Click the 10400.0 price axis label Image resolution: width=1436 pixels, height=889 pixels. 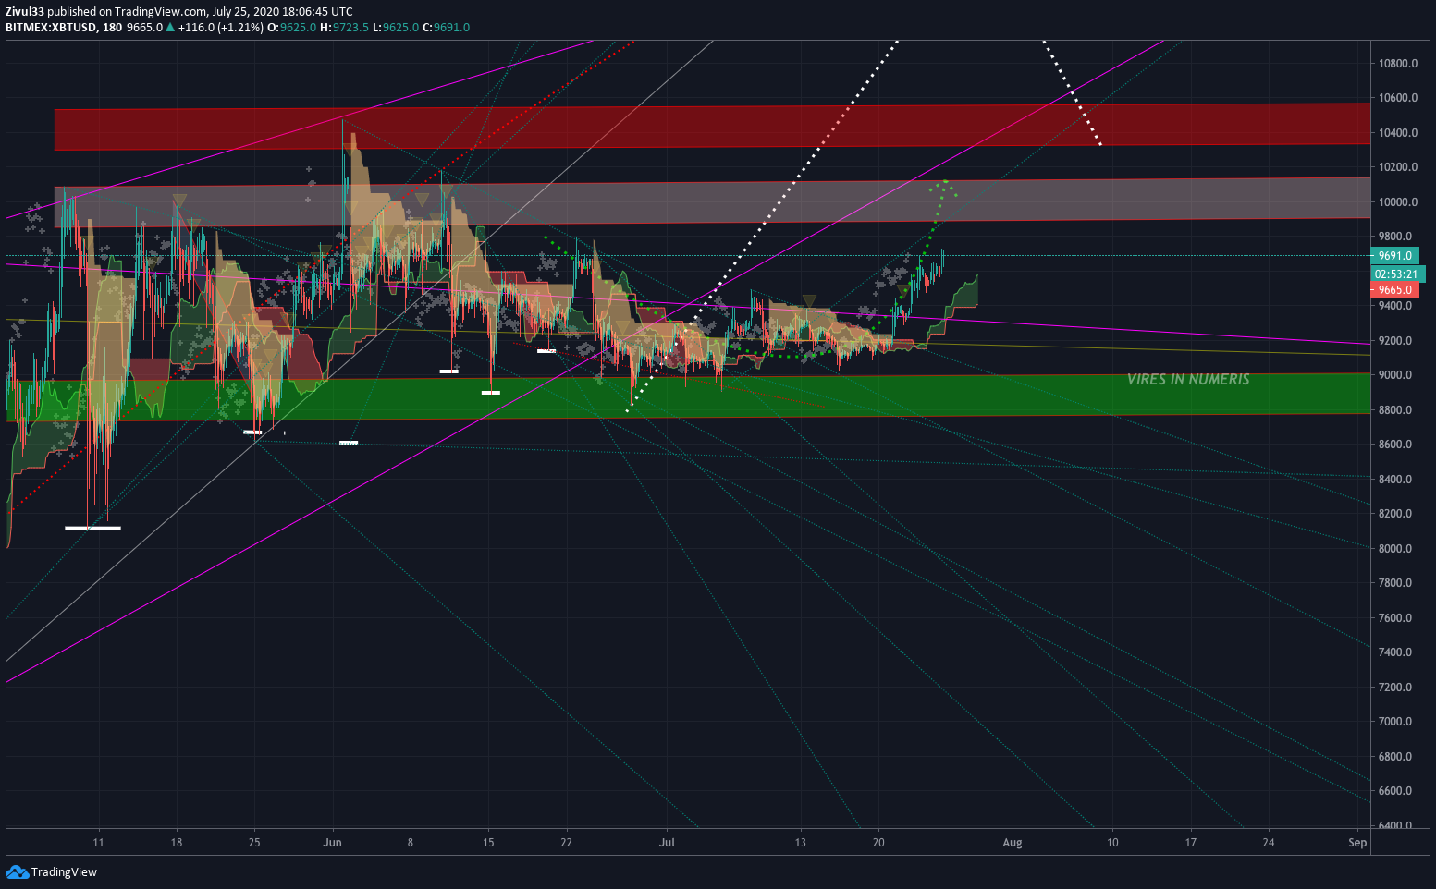(x=1398, y=133)
